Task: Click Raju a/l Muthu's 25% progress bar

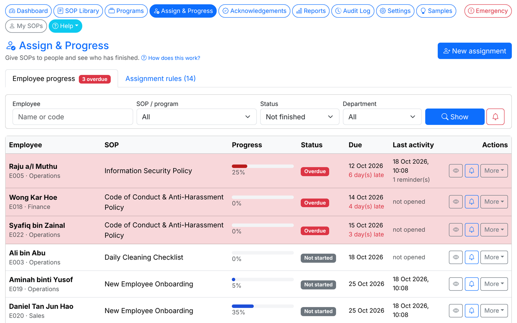Action: [x=263, y=166]
